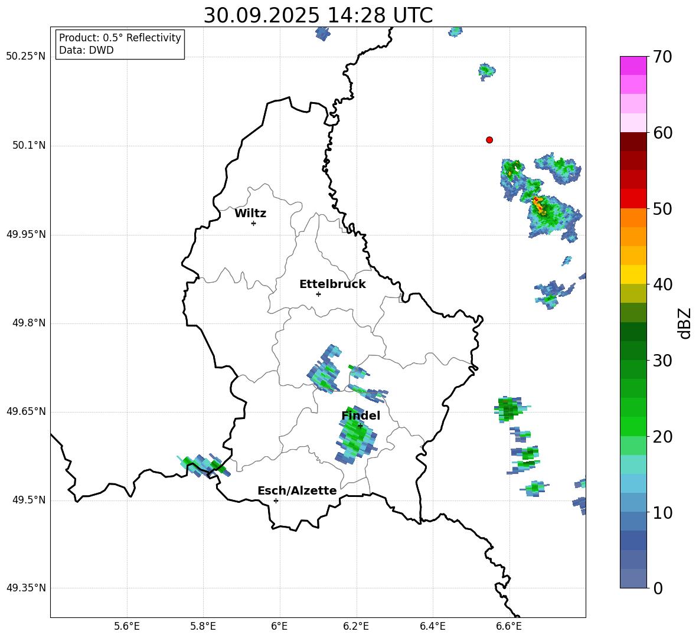699x638 pixels.
Task: Click the dBZ colorbar axis label
Action: [x=684, y=323]
